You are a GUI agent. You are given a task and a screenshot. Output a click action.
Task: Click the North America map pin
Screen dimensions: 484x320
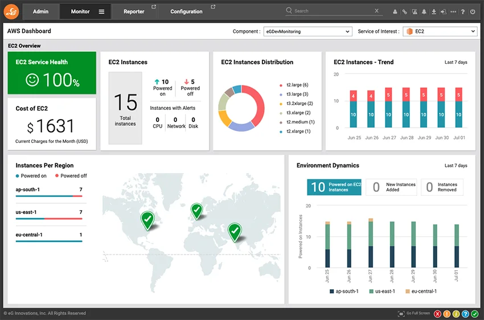(147, 220)
